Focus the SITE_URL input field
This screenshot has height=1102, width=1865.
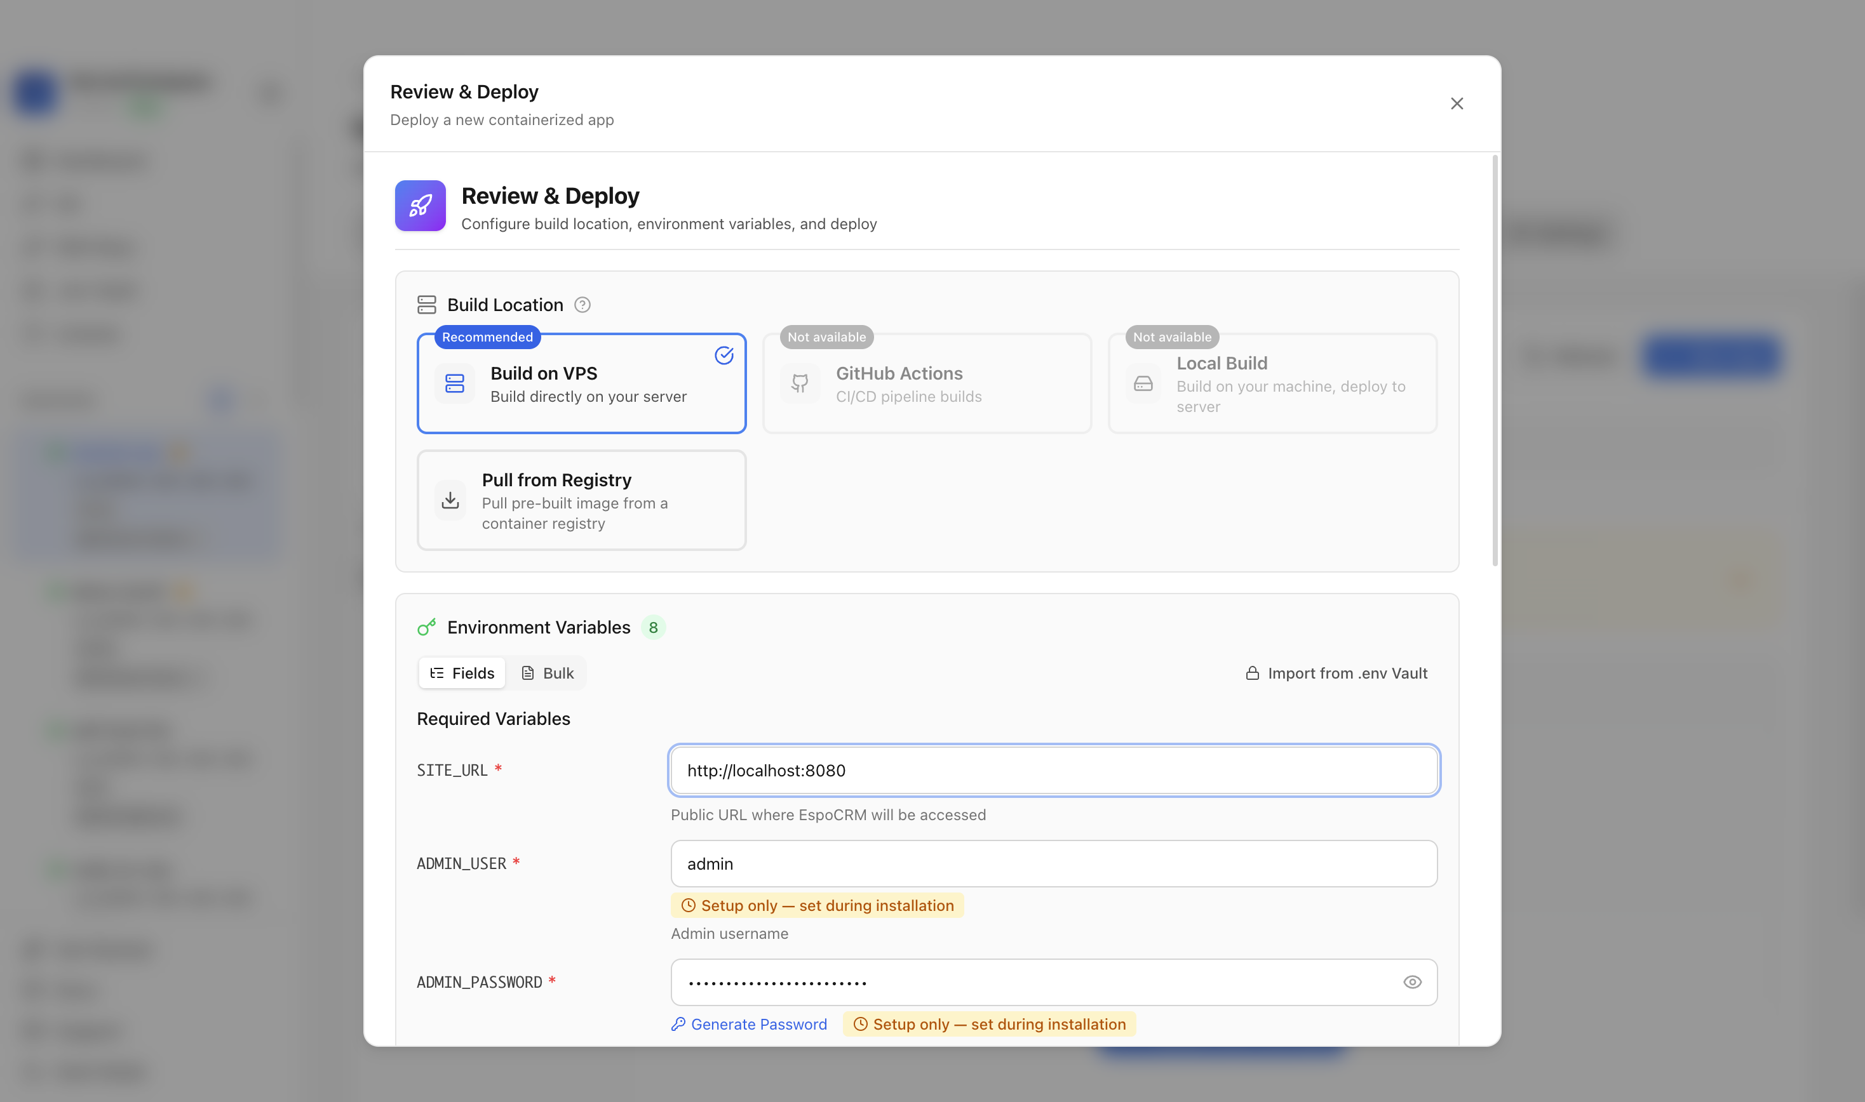(x=1054, y=770)
